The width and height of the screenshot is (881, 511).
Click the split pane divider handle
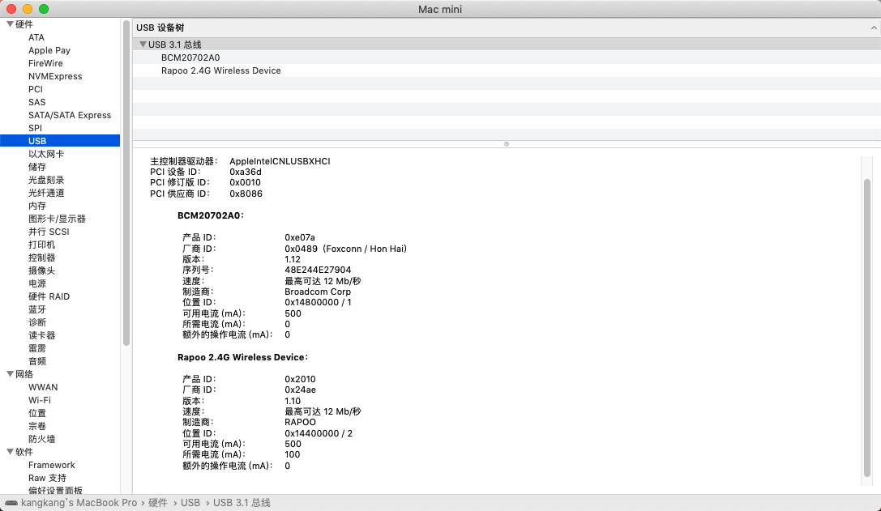[507, 144]
